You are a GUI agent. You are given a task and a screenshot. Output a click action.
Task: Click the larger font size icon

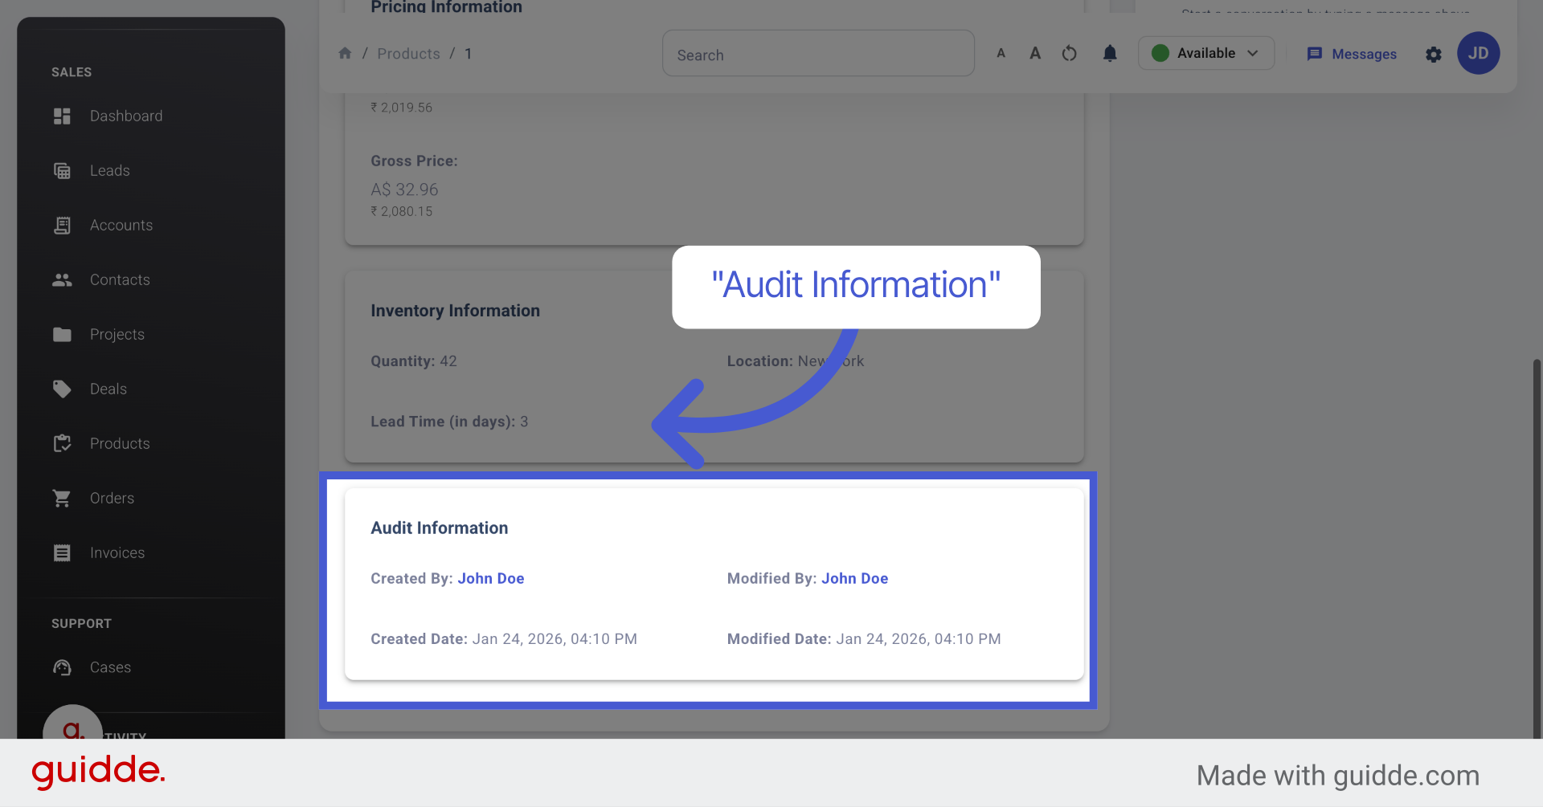tap(1035, 53)
